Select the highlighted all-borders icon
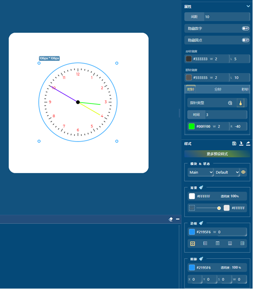 [x=192, y=244]
